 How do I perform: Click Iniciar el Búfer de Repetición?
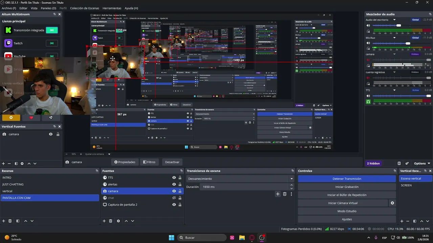coord(347,195)
